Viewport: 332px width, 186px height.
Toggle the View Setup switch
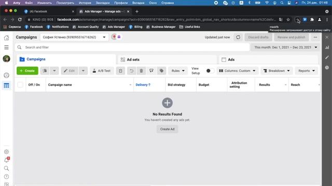coord(210,71)
